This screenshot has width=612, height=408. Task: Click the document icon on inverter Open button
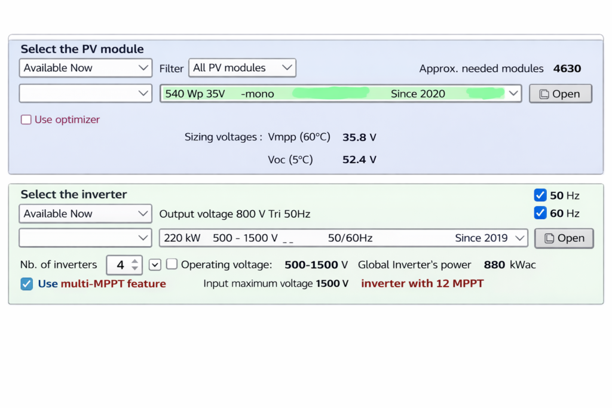(548, 238)
